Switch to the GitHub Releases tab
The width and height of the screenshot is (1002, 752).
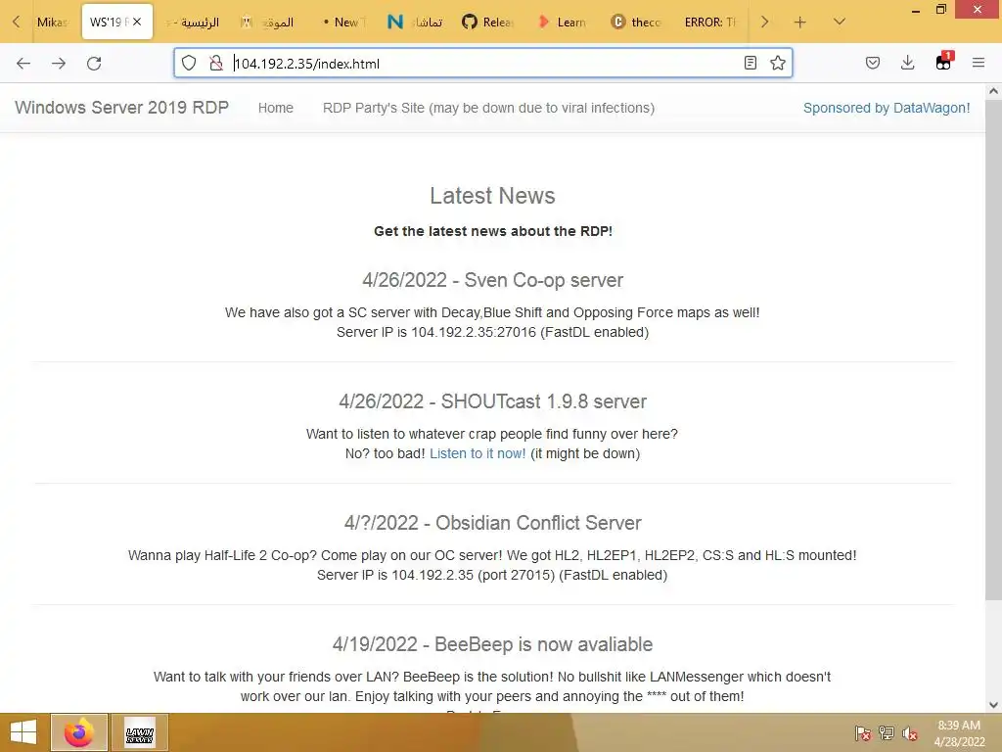[487, 22]
